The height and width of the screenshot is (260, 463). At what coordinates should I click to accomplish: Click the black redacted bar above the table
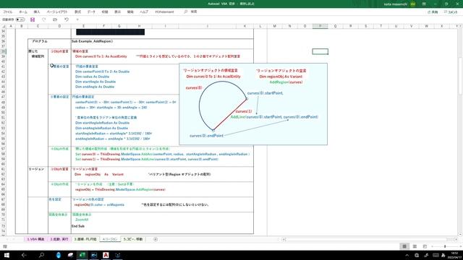click(110, 32)
